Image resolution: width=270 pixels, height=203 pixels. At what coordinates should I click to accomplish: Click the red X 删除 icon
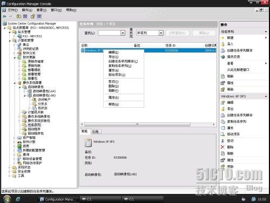(x=223, y=147)
